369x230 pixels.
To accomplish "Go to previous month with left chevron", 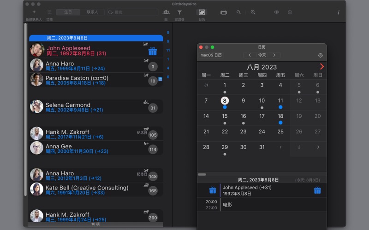I will point(250,55).
